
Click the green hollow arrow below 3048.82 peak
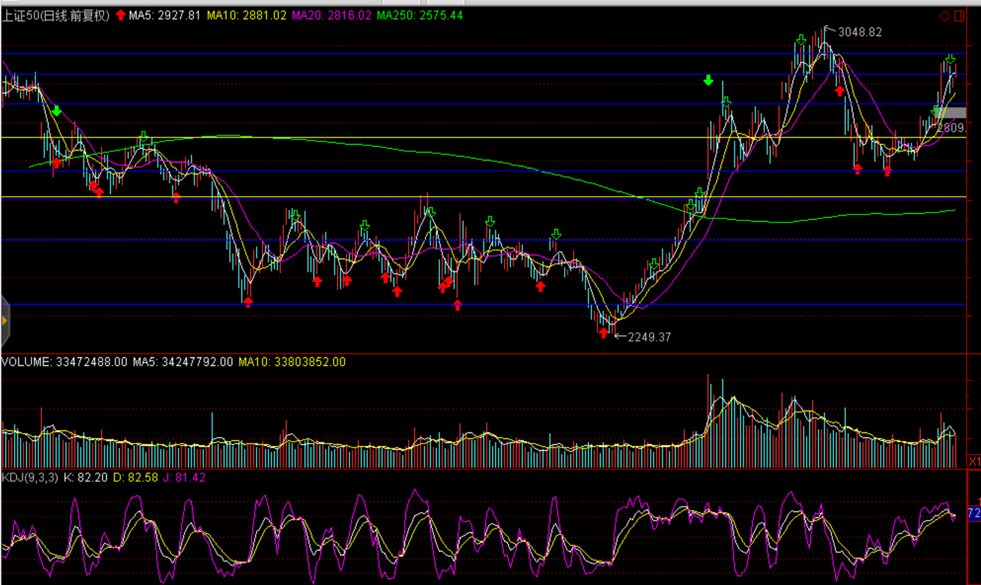point(801,41)
